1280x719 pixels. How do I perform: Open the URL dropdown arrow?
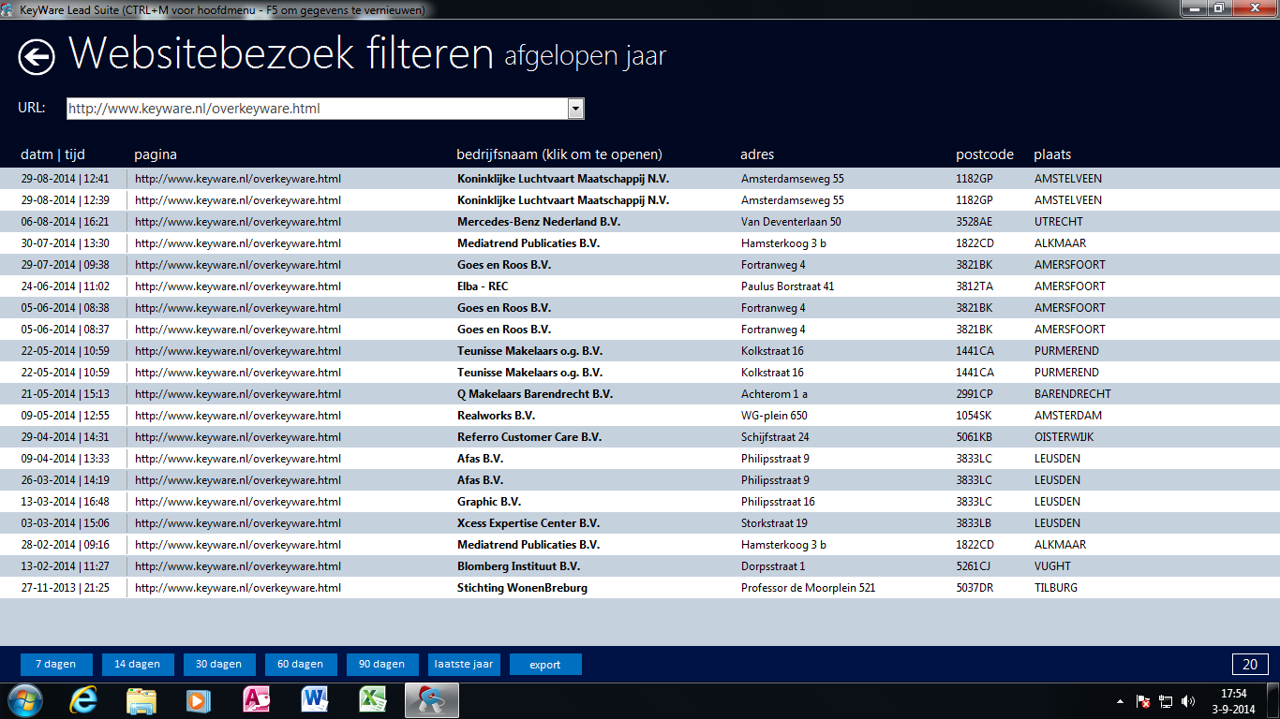(576, 109)
